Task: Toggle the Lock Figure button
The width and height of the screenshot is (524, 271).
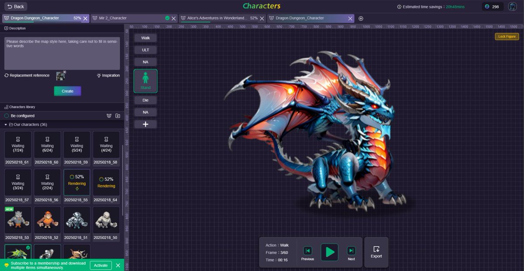Action: tap(507, 36)
